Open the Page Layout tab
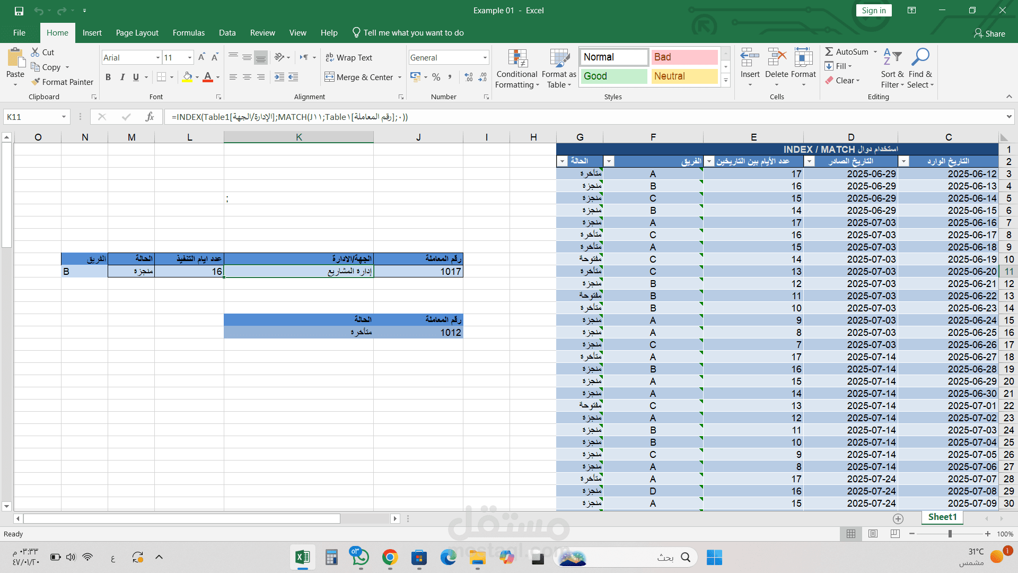This screenshot has height=573, width=1018. point(137,32)
